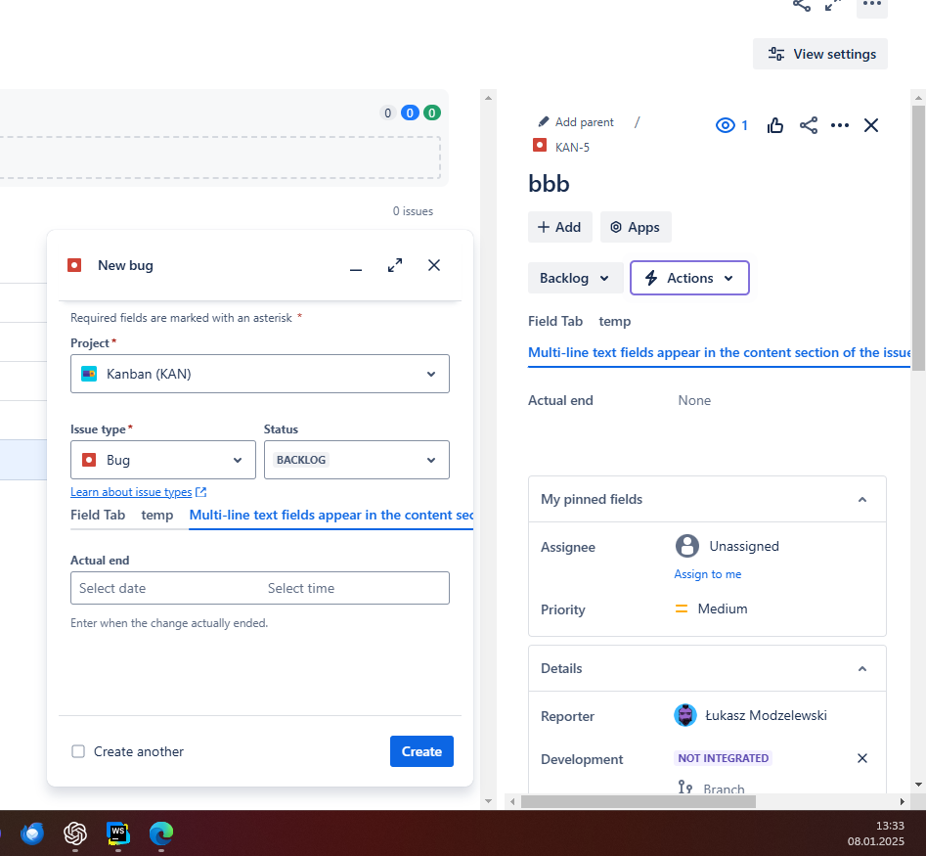
Task: Click the Create button
Action: (421, 751)
